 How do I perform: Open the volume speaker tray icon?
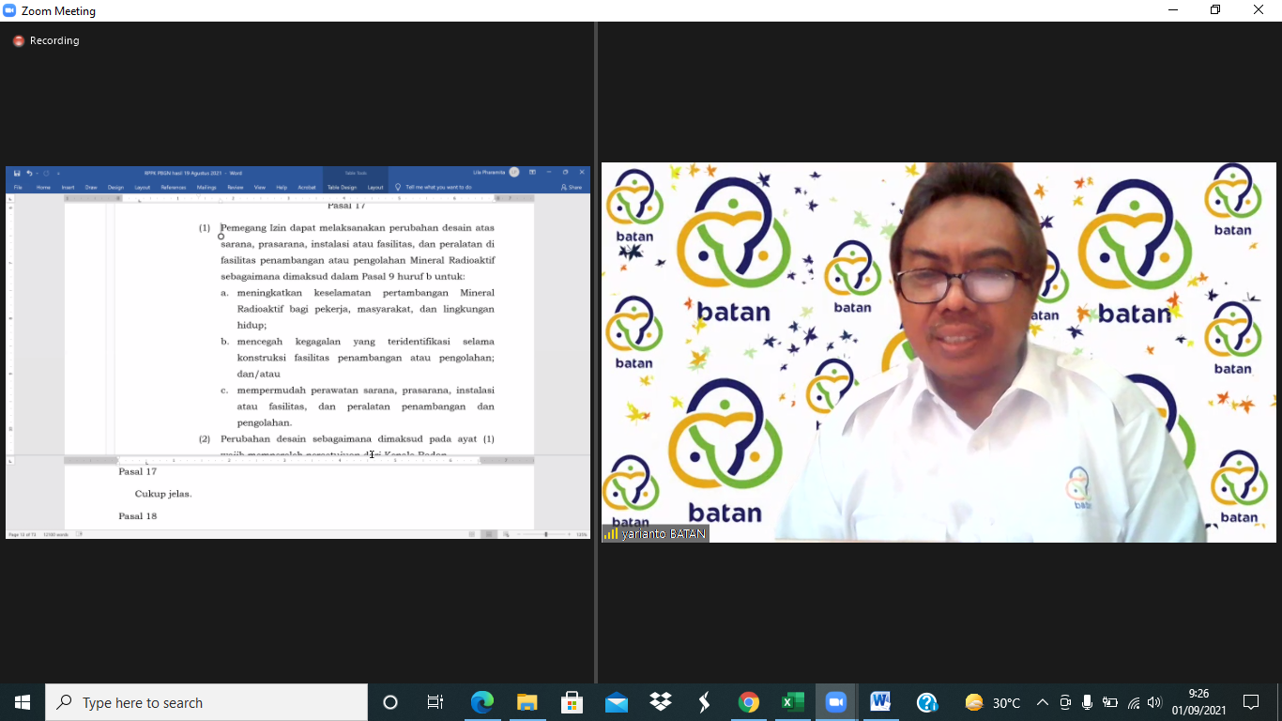click(x=1154, y=702)
